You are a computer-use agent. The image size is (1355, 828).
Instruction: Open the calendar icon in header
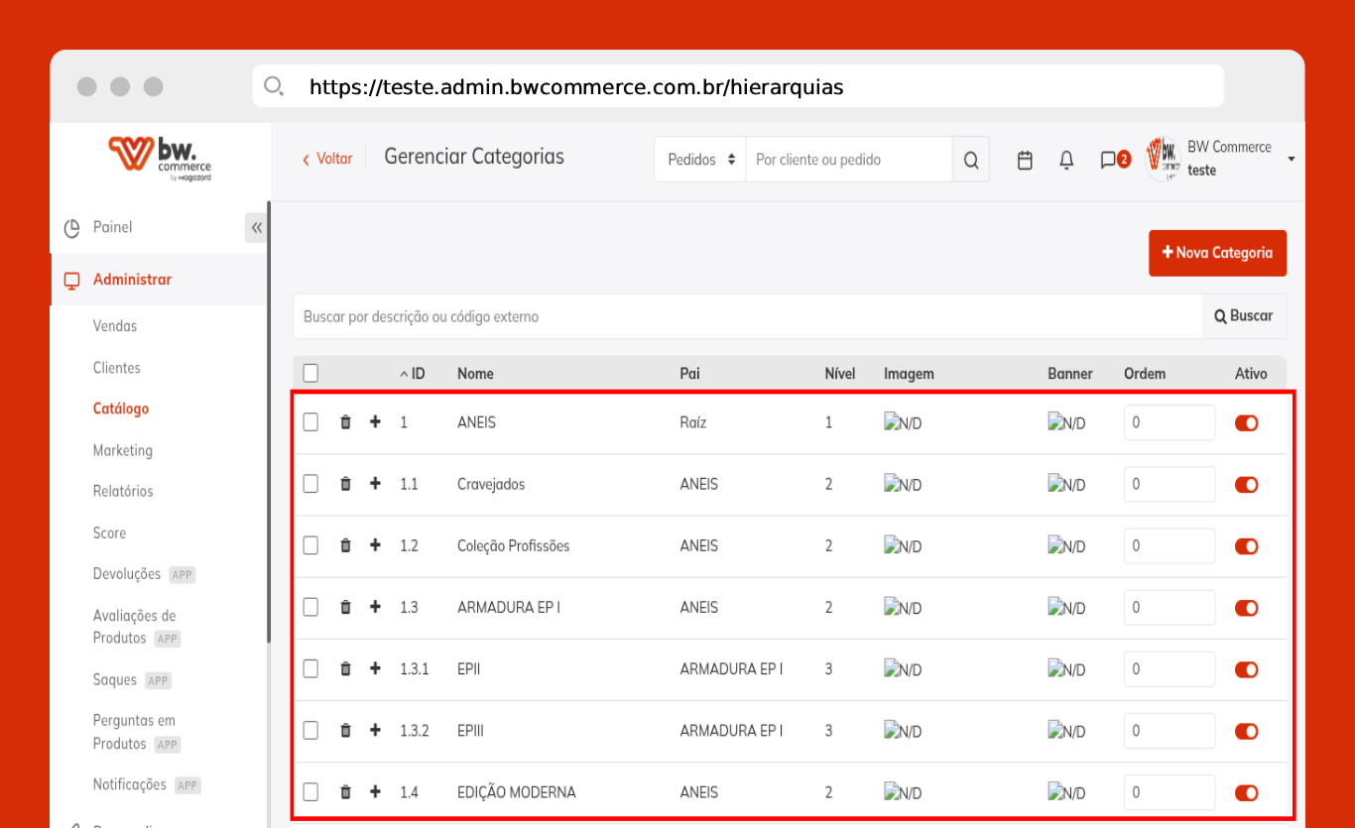coord(1026,160)
